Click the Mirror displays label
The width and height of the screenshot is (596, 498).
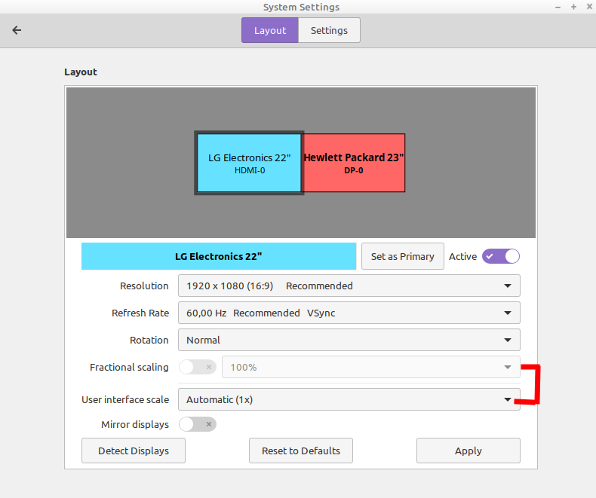(x=135, y=424)
